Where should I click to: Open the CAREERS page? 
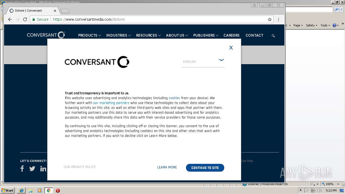232,35
